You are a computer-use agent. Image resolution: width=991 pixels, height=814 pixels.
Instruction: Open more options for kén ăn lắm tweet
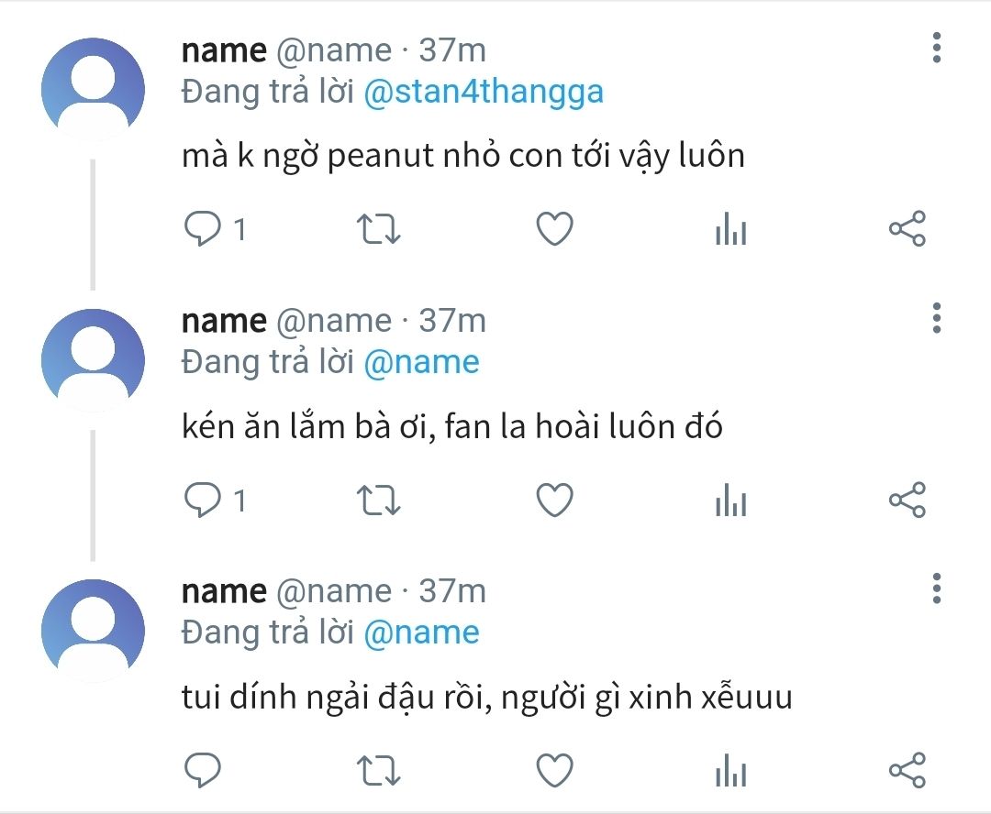click(937, 317)
